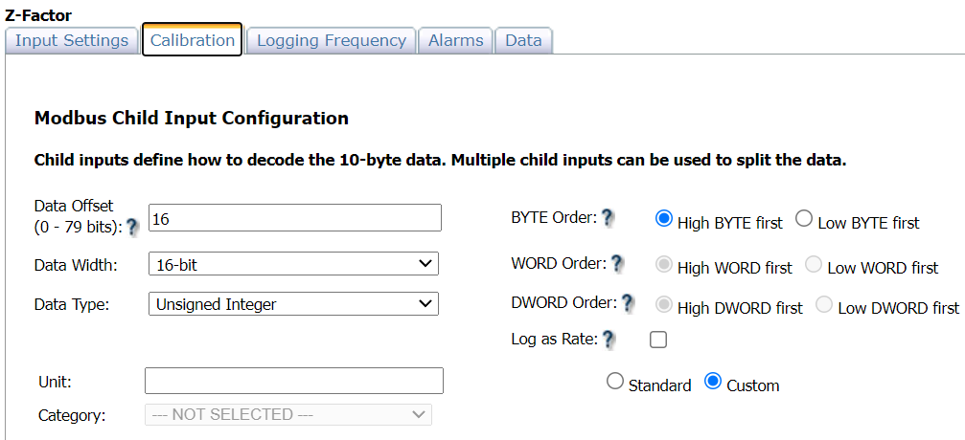Enable the Log as Rate checkbox
The image size is (965, 440).
[x=658, y=339]
